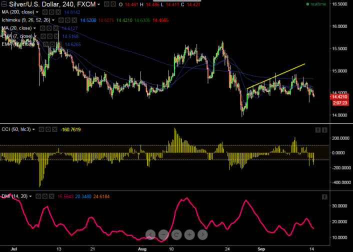
Task: Click the high price value 14.486
Action: coord(152,4)
